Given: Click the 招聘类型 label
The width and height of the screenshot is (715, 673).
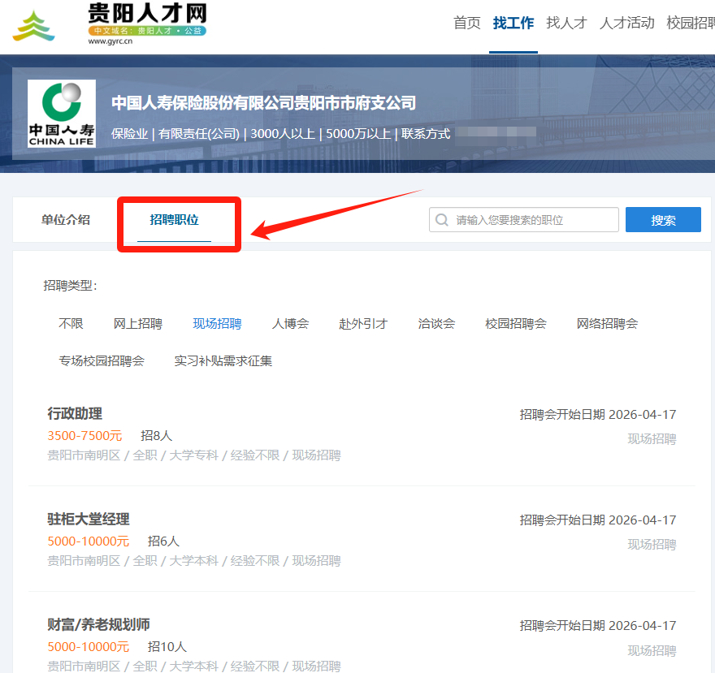Looking at the screenshot, I should [x=70, y=286].
